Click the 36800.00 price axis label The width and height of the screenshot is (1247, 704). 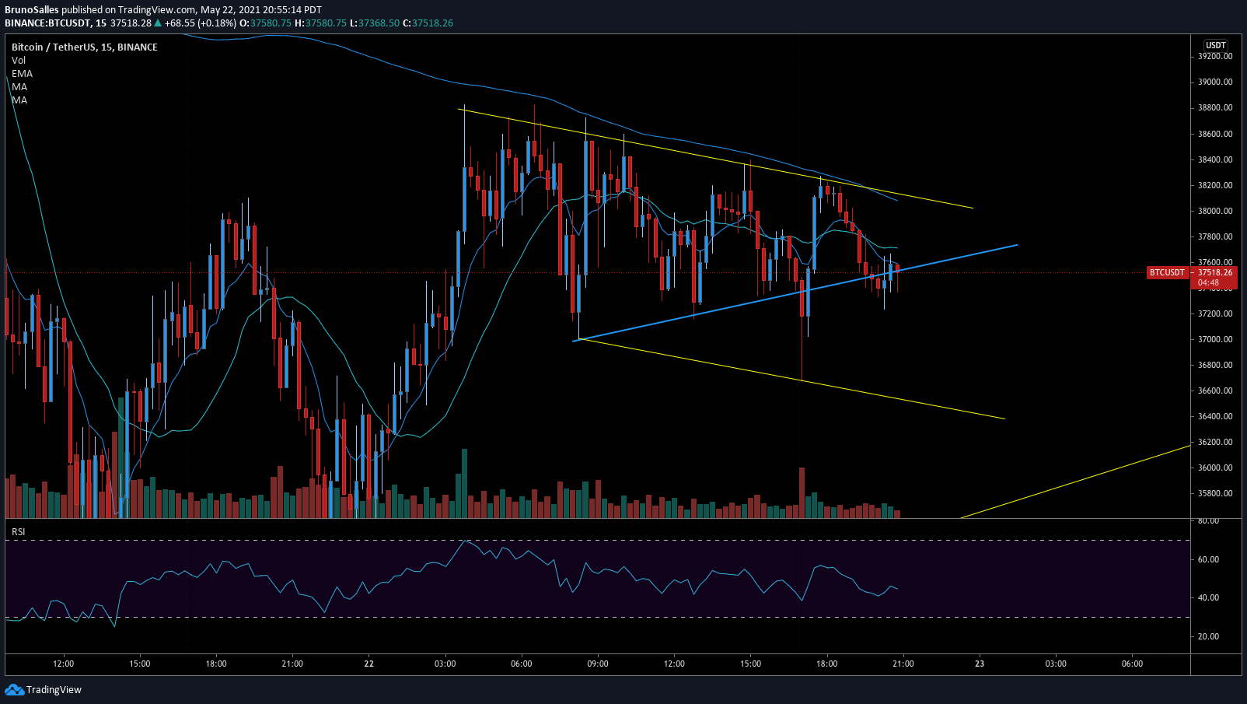[1215, 365]
